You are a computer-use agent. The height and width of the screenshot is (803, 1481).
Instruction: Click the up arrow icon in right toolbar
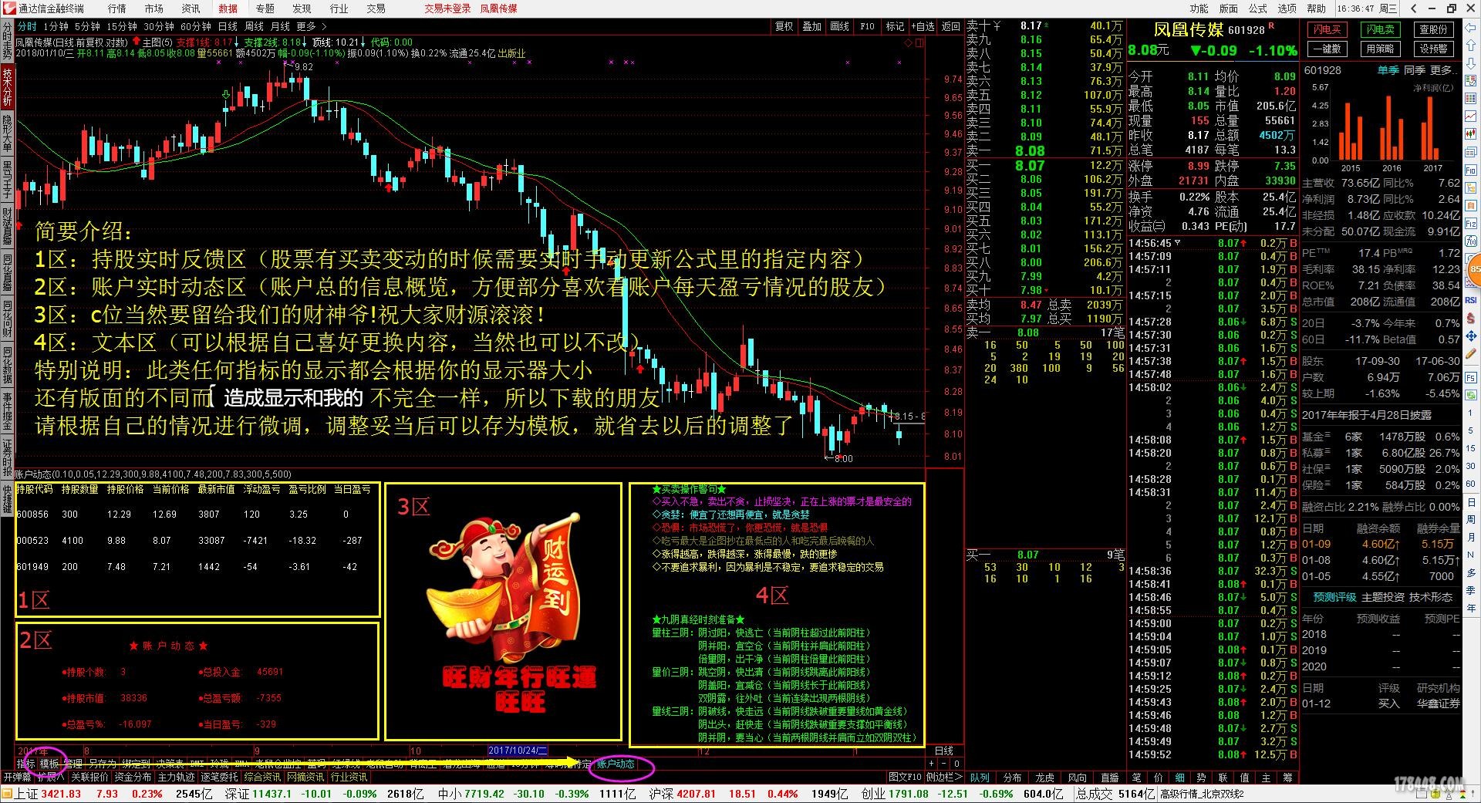[1471, 46]
